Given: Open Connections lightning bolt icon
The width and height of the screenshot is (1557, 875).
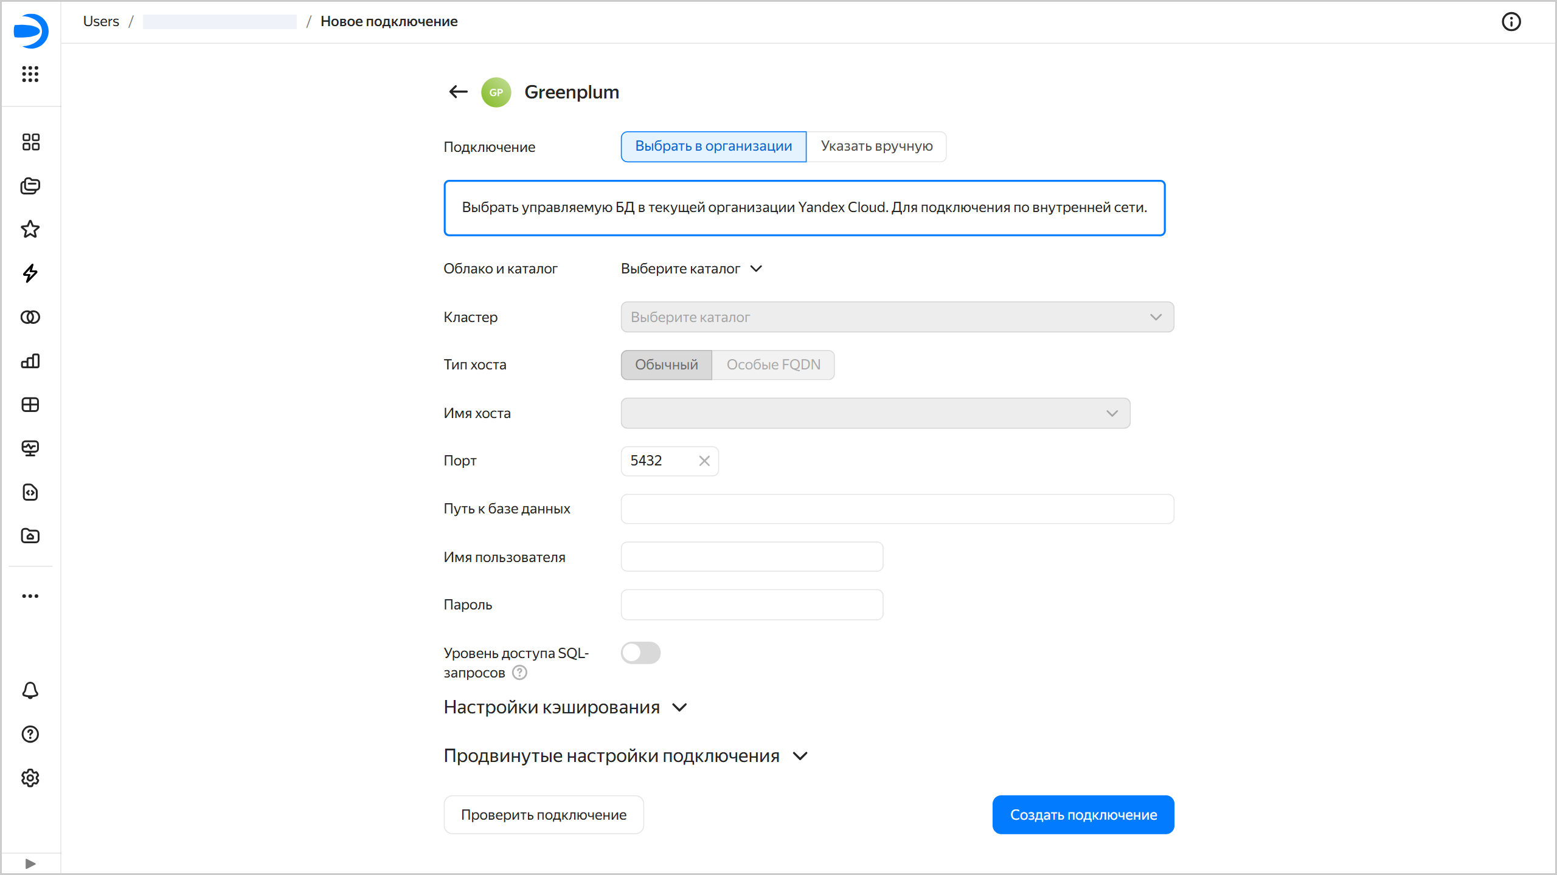Looking at the screenshot, I should pyautogui.click(x=30, y=273).
